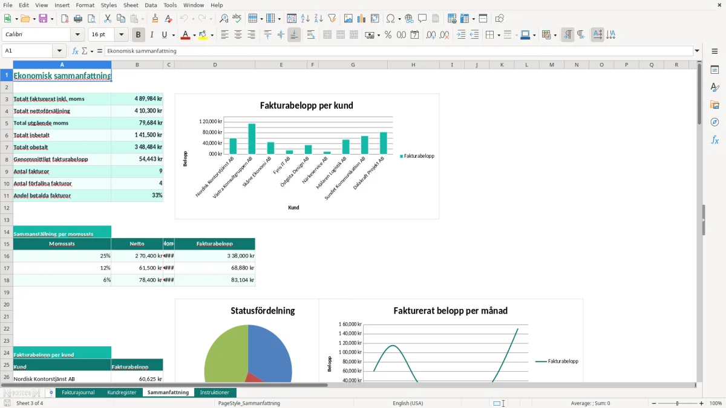Toggle Align Bottom vertical alignment
726x408 pixels.
(x=294, y=35)
